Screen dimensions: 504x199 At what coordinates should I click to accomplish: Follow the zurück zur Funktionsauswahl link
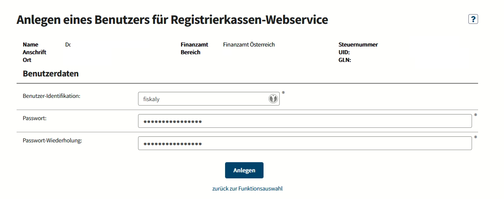(247, 188)
